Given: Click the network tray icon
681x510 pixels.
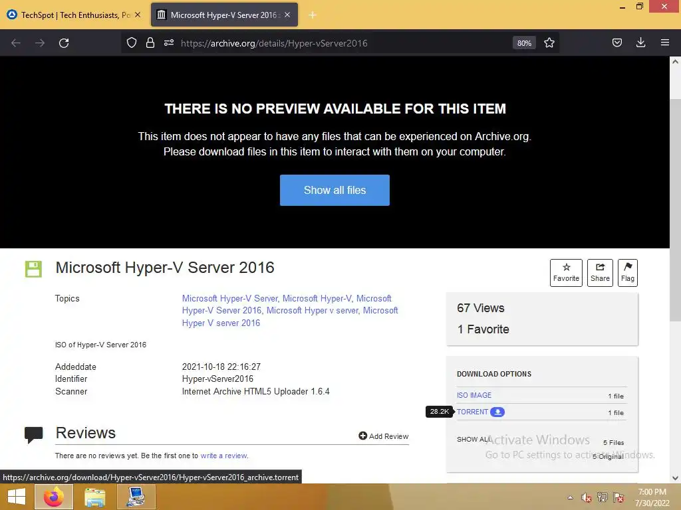Looking at the screenshot, I should (x=603, y=497).
